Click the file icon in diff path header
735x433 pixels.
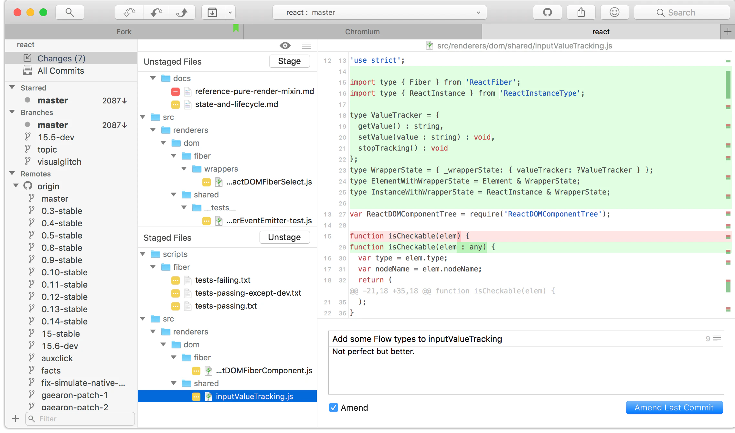tap(430, 46)
